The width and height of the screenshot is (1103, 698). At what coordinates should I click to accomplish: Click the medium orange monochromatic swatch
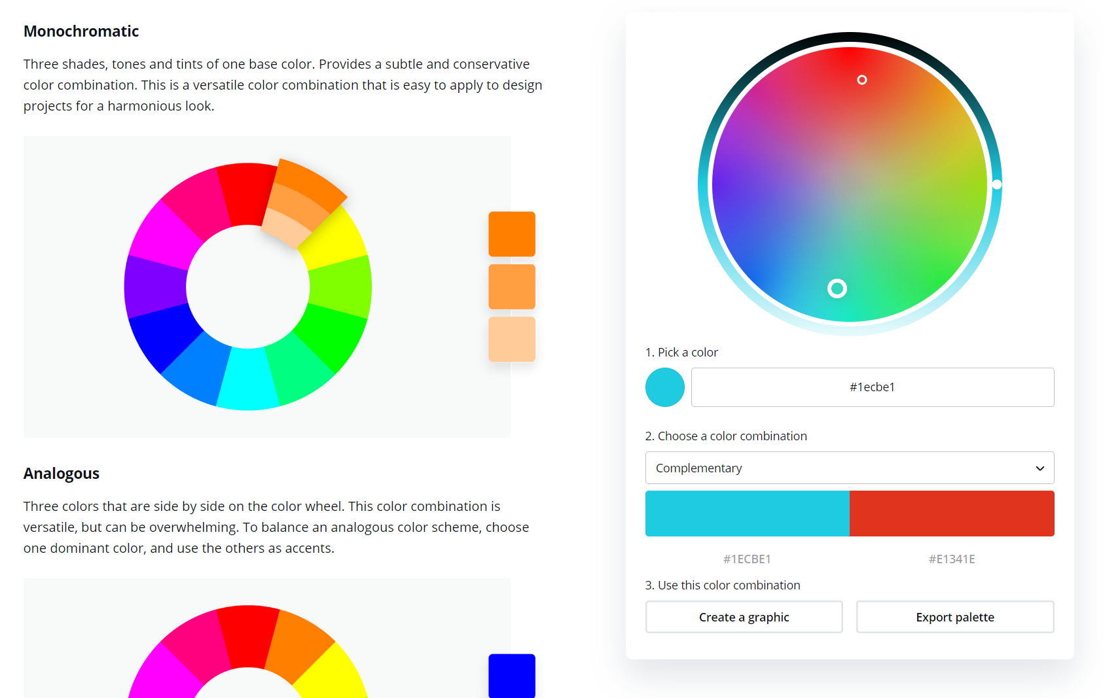click(x=512, y=287)
